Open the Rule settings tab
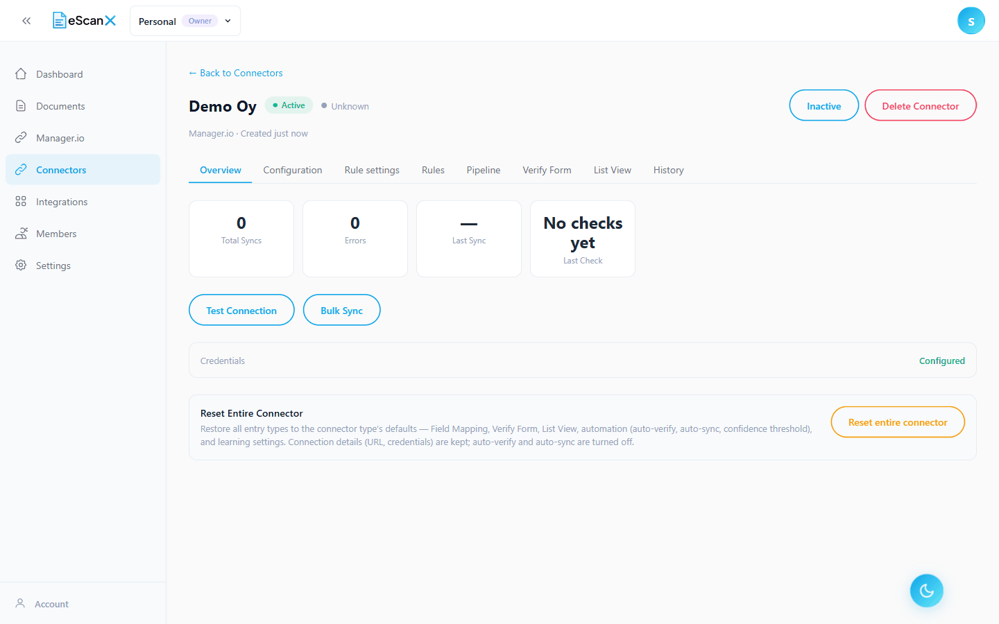 click(x=372, y=170)
